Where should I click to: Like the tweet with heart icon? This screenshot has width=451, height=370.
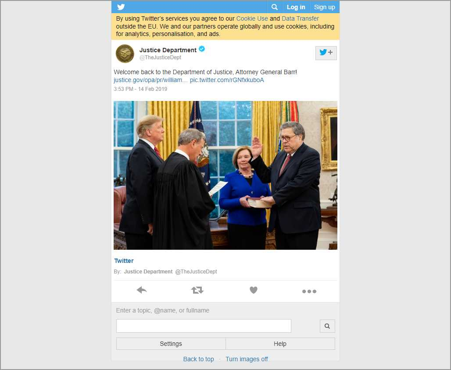pos(254,290)
